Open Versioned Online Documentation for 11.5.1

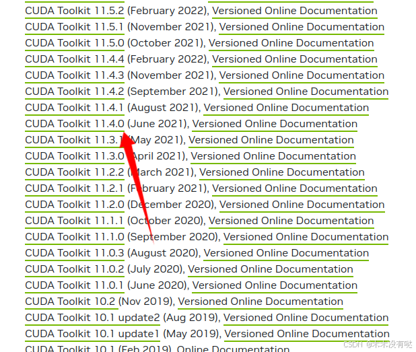click(302, 27)
